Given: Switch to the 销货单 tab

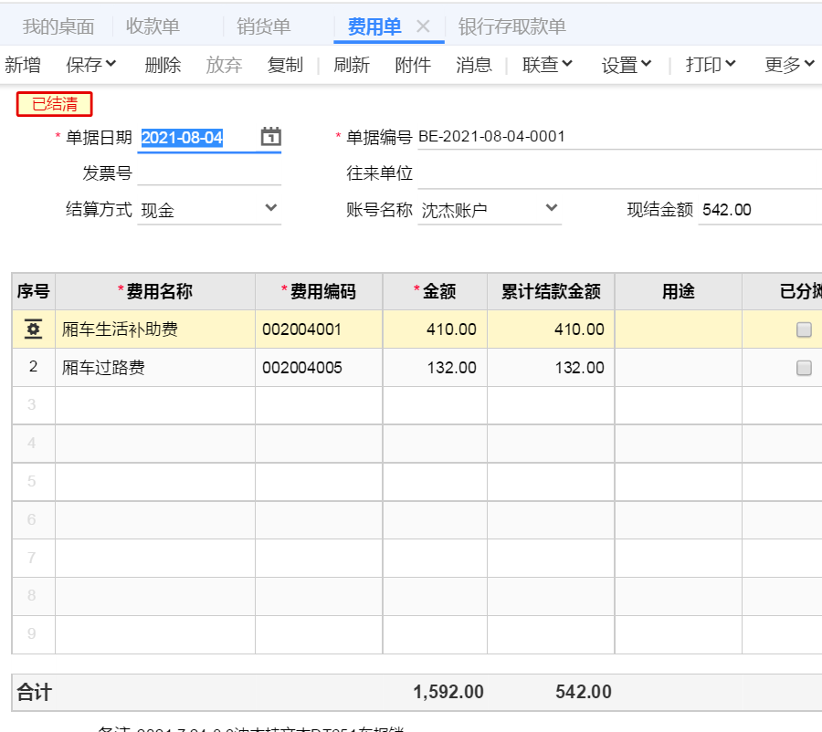Looking at the screenshot, I should click(x=263, y=26).
